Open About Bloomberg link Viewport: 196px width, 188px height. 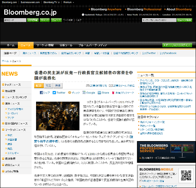178,9
